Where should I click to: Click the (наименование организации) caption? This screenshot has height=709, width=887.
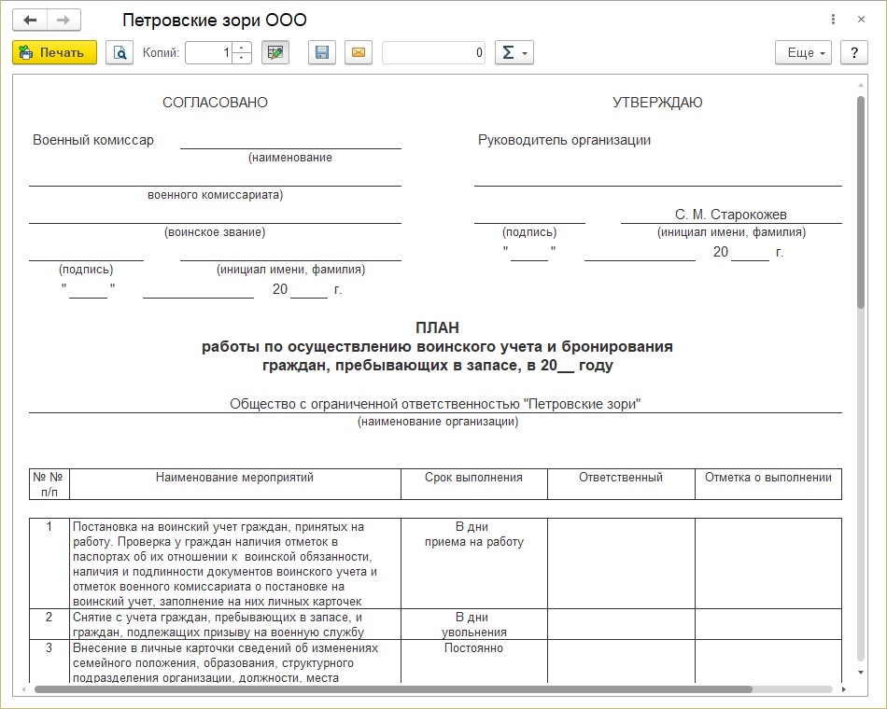coord(438,422)
